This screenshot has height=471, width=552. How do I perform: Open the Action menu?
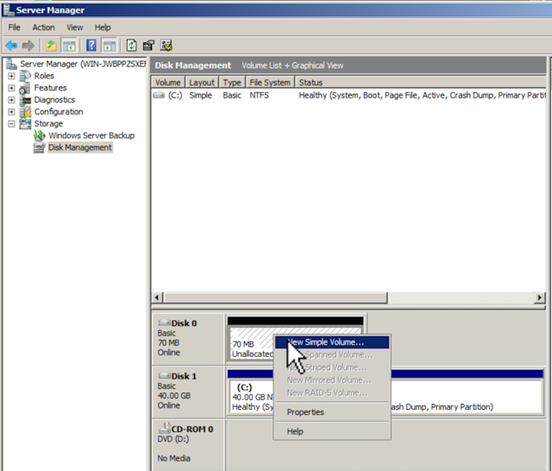pyautogui.click(x=43, y=28)
